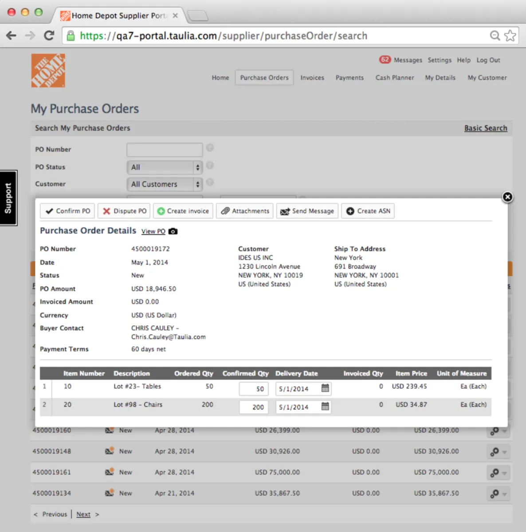Click the Confirmed Qty field showing 200

click(x=254, y=407)
